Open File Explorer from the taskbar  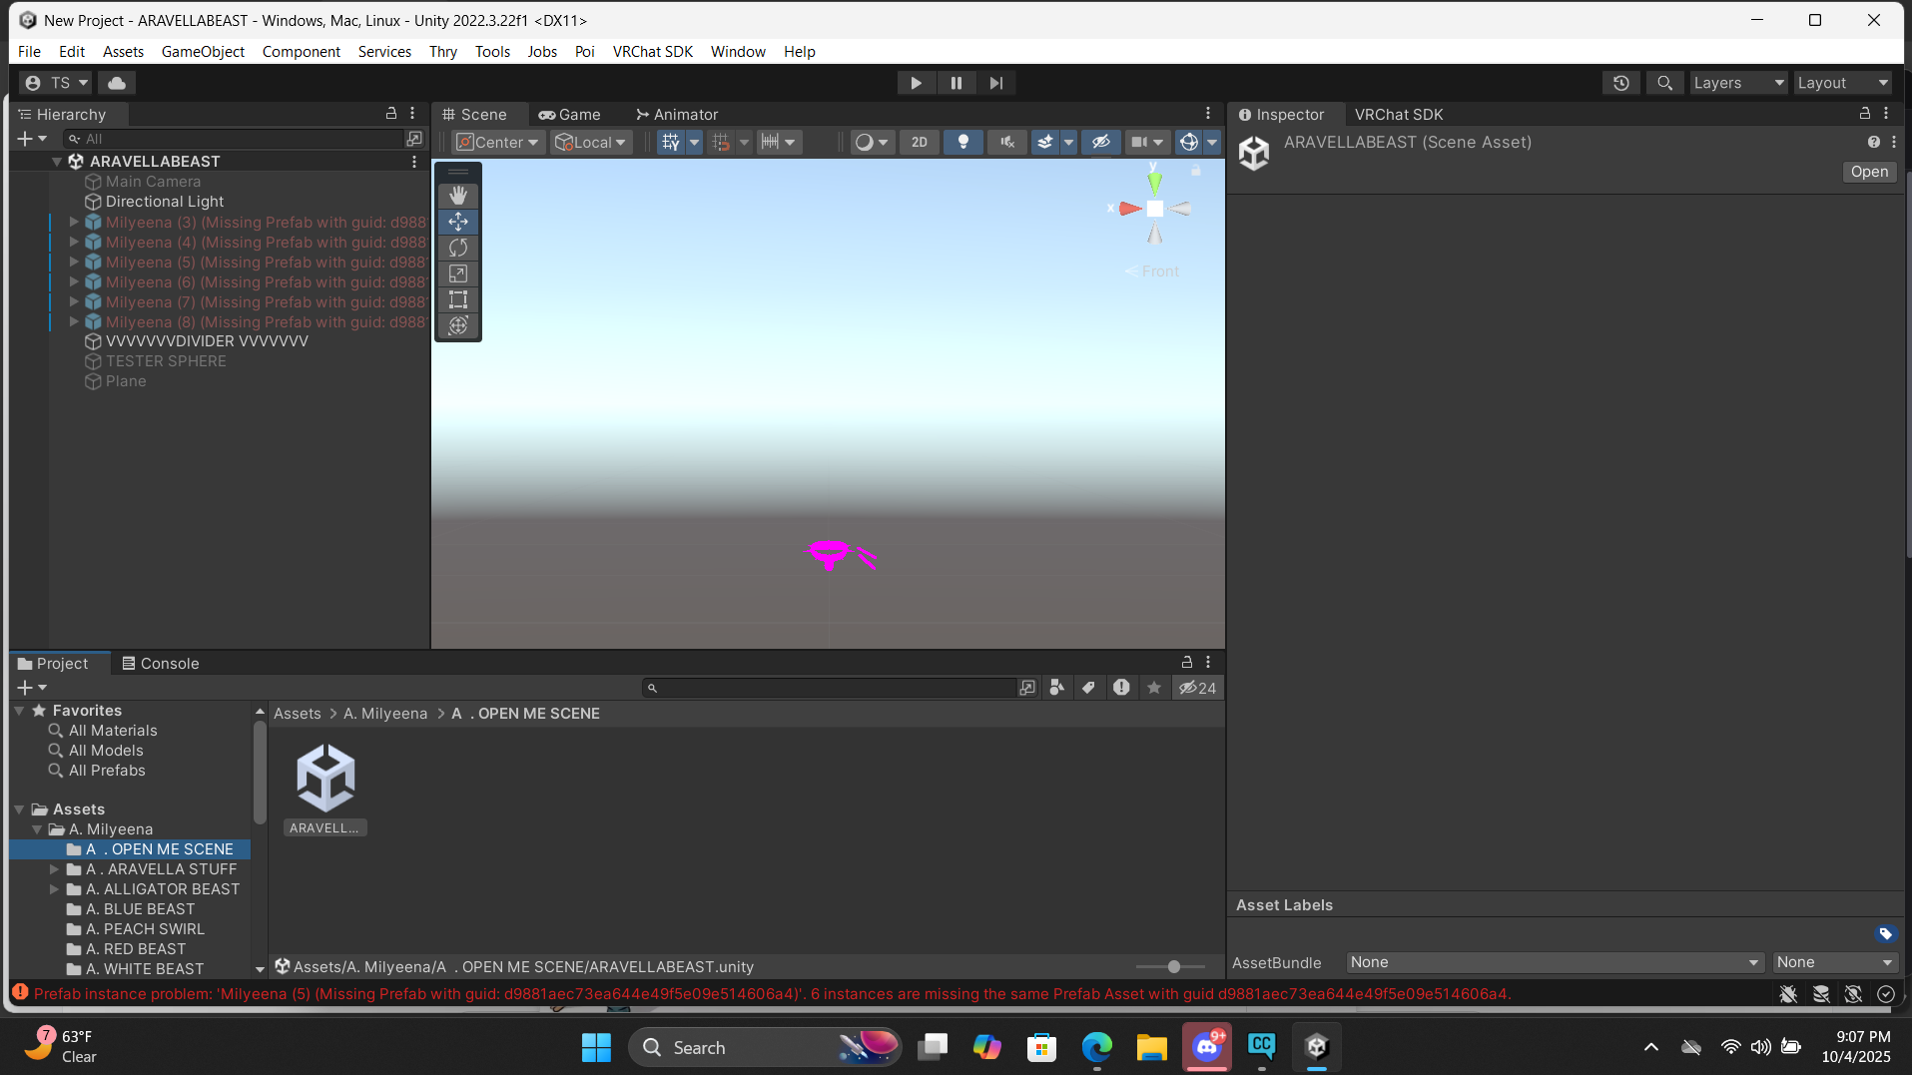point(1151,1047)
